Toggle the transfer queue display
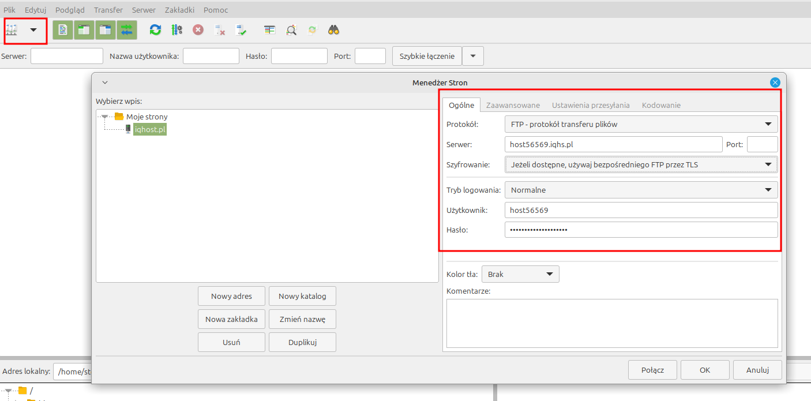Image resolution: width=811 pixels, height=401 pixels. (126, 29)
